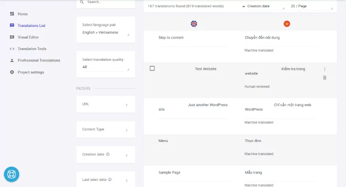346x187 pixels.
Task: Click the Home dashboard icon
Action: [12, 14]
